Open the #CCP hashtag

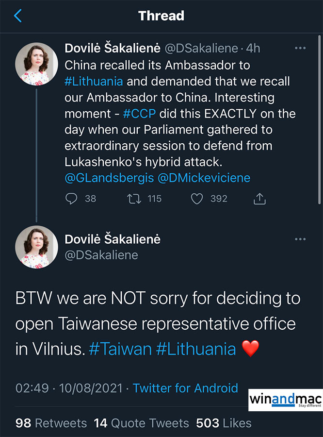(x=140, y=114)
